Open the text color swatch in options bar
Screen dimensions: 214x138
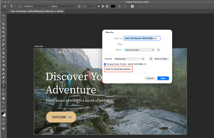click(x=113, y=6)
